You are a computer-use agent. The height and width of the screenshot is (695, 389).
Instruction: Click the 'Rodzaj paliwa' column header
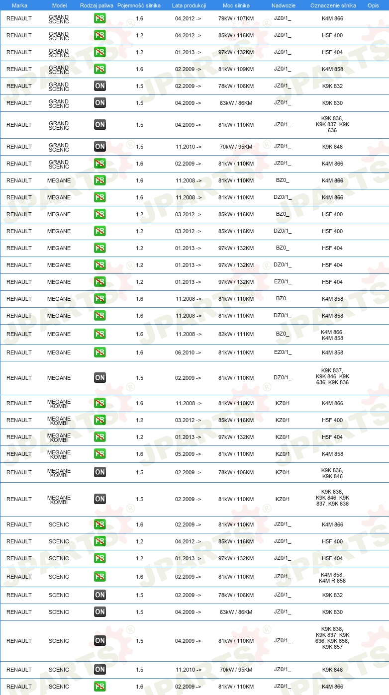(x=97, y=5)
